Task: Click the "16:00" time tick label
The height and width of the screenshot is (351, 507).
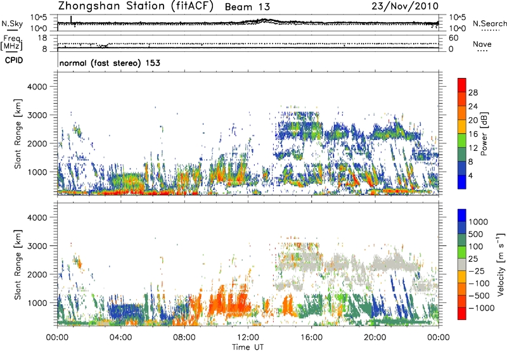Action: (x=311, y=338)
